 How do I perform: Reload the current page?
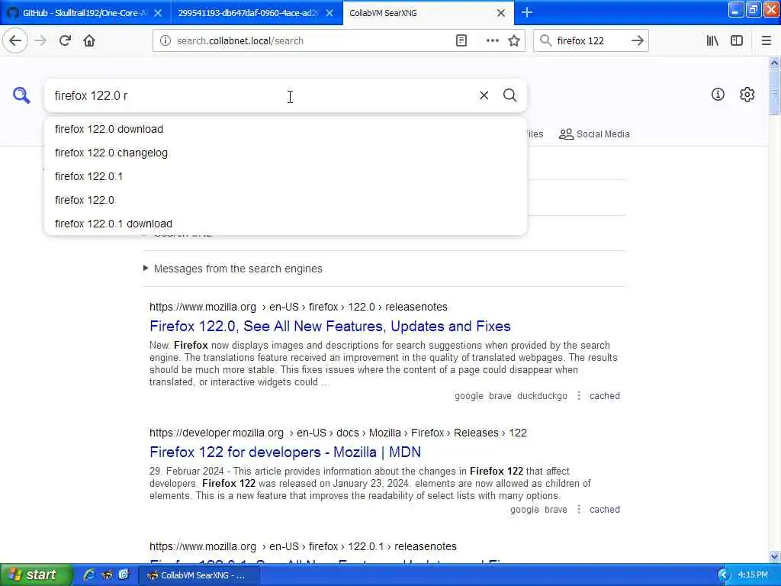coord(65,41)
